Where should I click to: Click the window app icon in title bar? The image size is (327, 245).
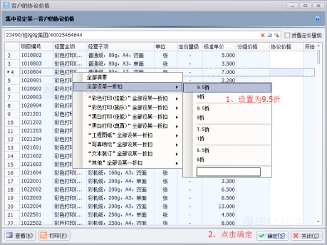coord(6,6)
